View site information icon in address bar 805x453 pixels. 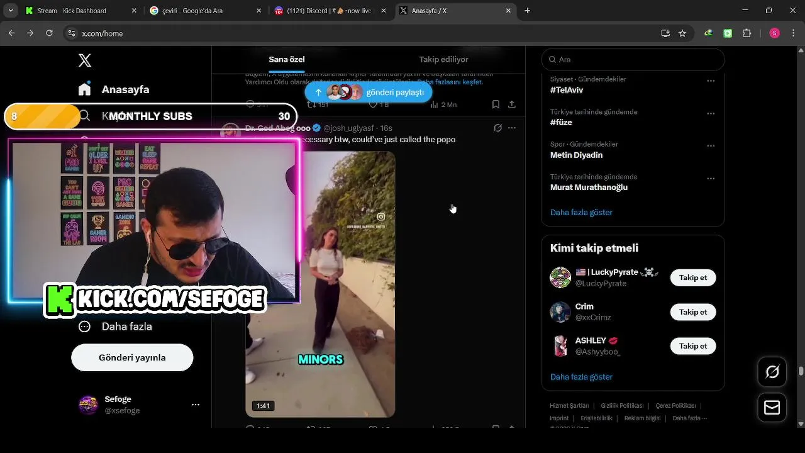72,33
